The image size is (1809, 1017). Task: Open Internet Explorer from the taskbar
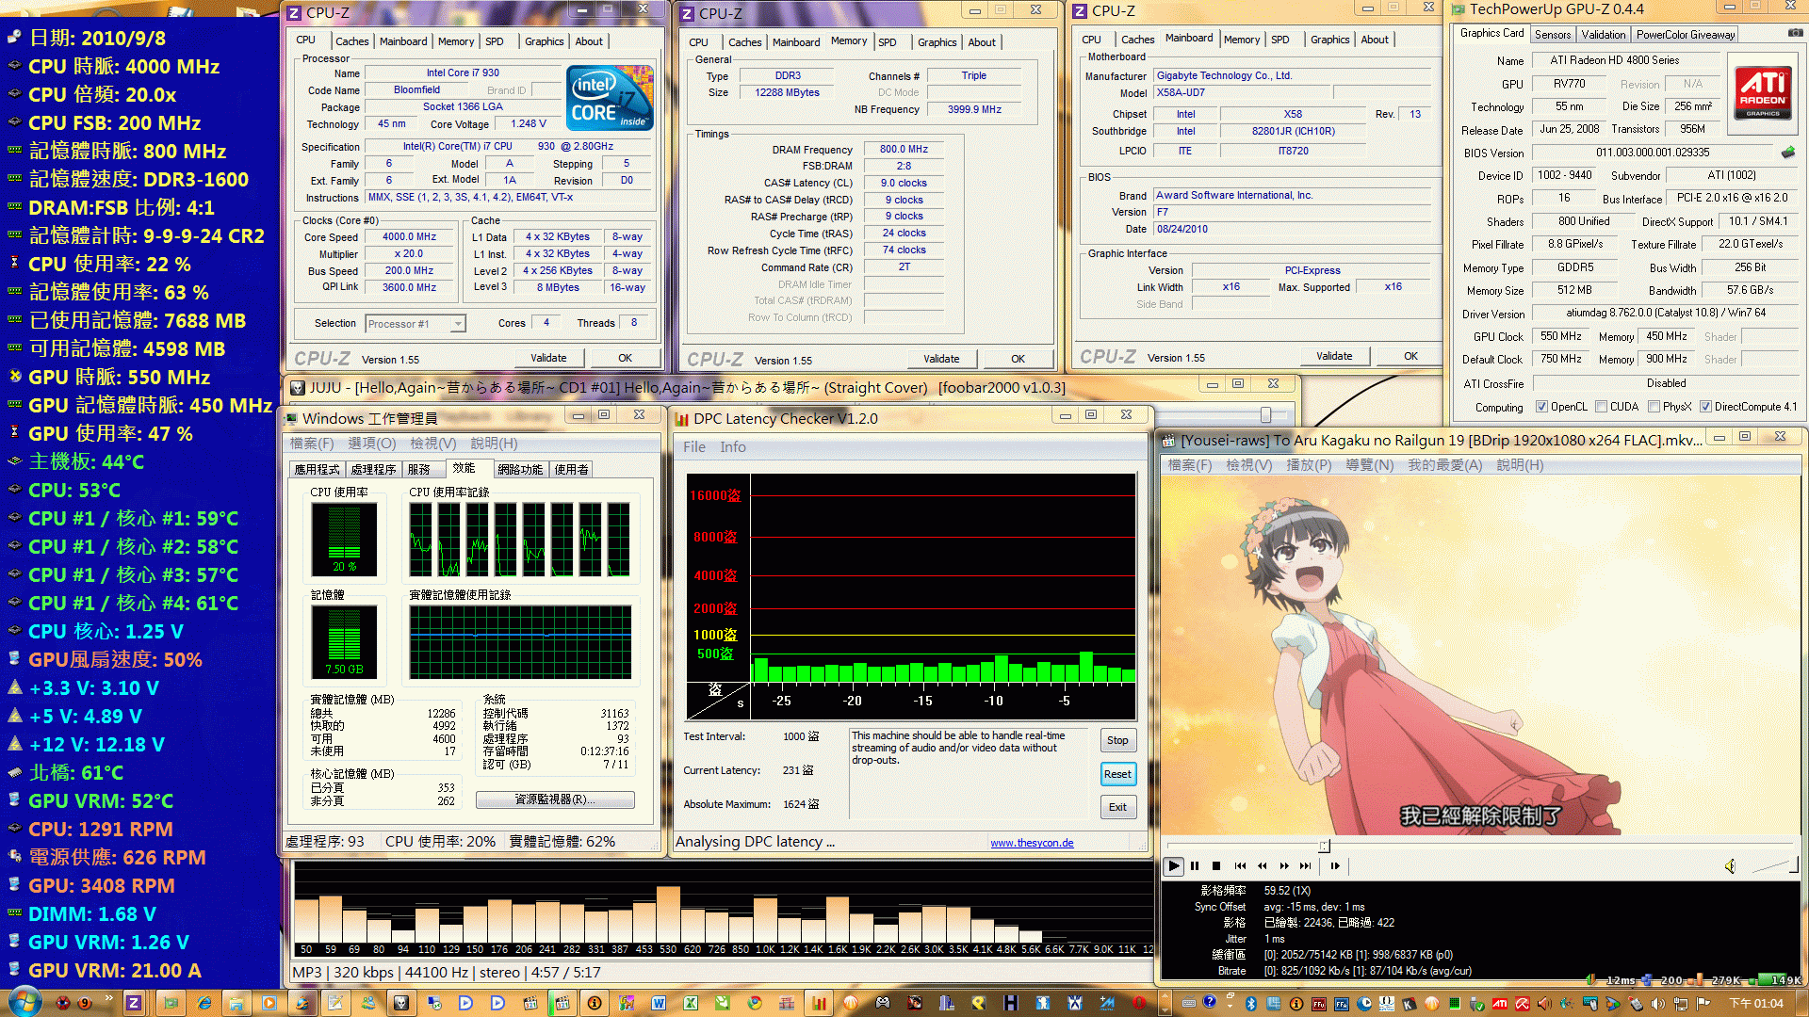tap(204, 1003)
